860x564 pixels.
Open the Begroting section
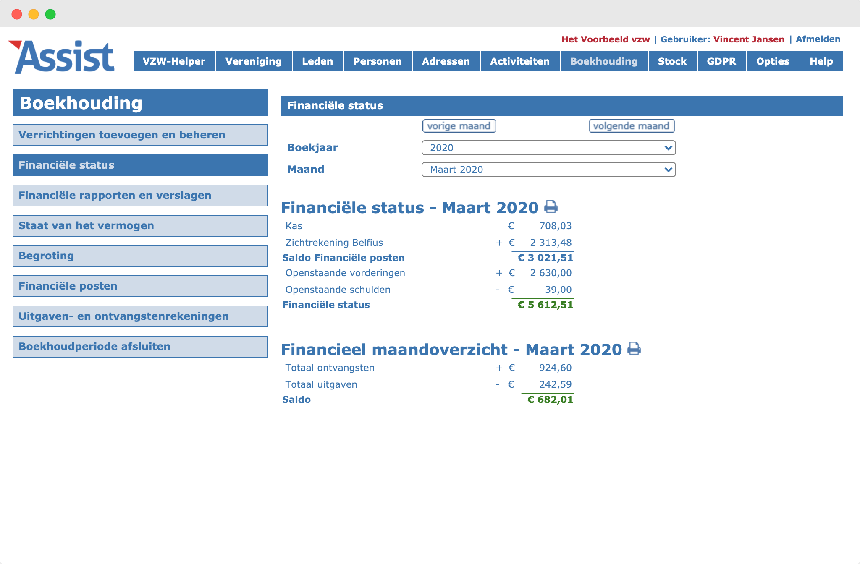[x=140, y=256]
